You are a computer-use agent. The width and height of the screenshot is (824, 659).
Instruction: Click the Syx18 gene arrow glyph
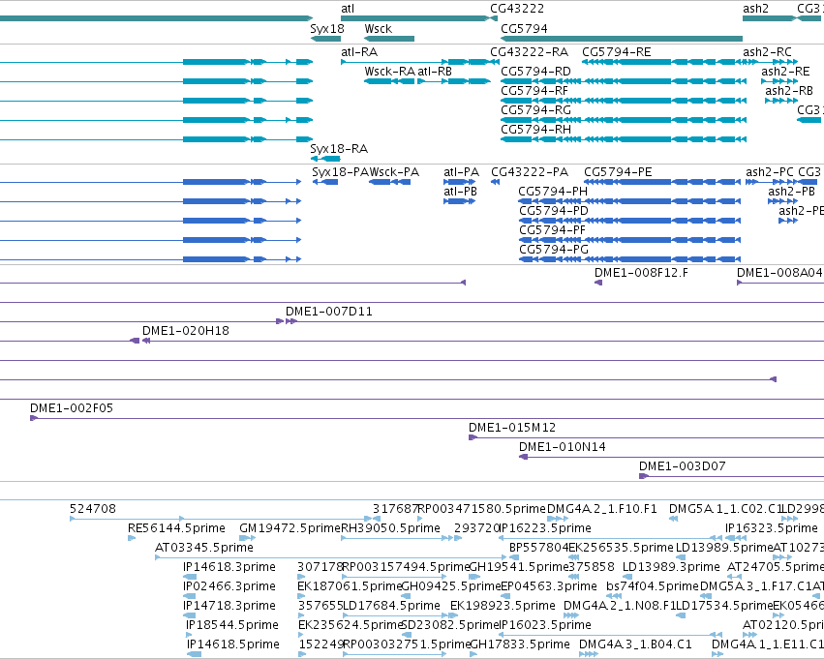(325, 39)
